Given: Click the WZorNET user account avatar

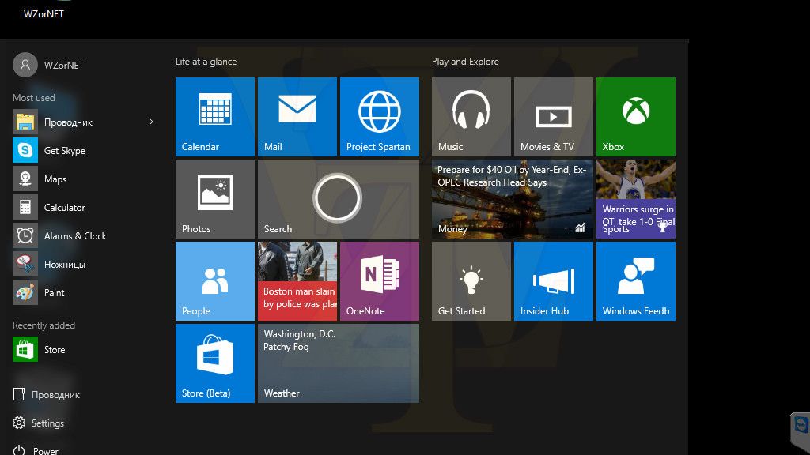Looking at the screenshot, I should click(25, 65).
